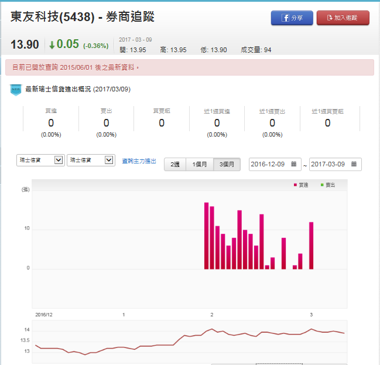Click the 近1週買賣超 summary value
This screenshot has height=365, width=380.
pyautogui.click(x=328, y=123)
